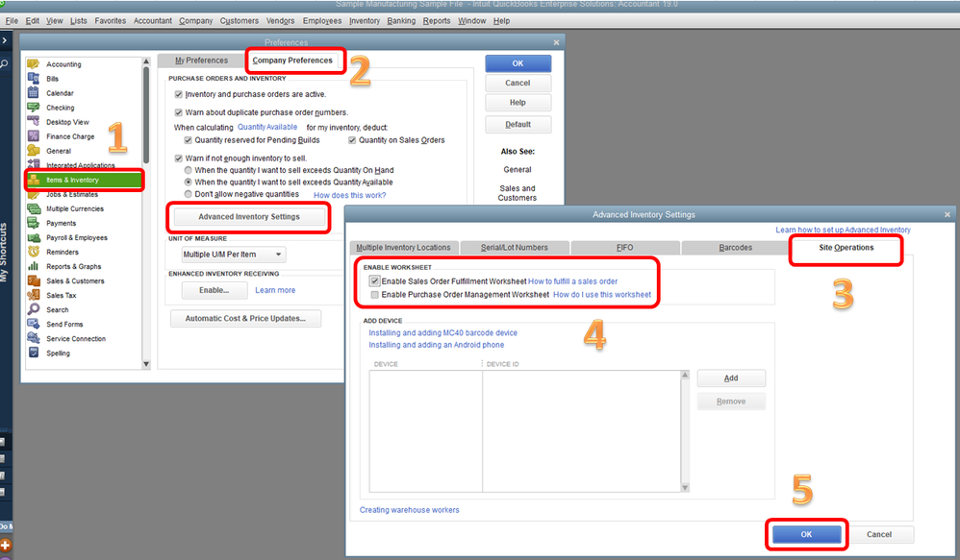Open the Accountant menu
Screen dimensions: 960x560
pyautogui.click(x=152, y=21)
